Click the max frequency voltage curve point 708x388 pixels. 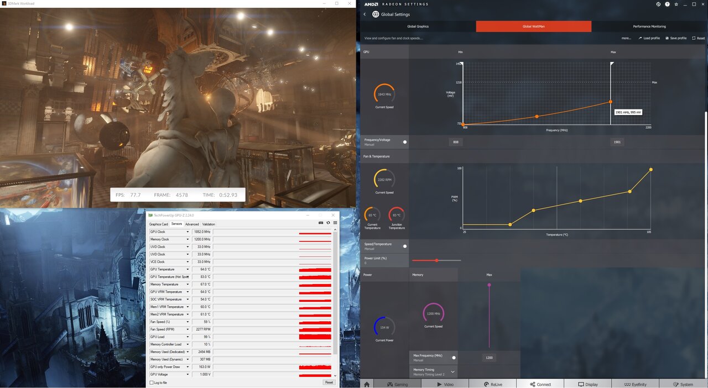611,102
